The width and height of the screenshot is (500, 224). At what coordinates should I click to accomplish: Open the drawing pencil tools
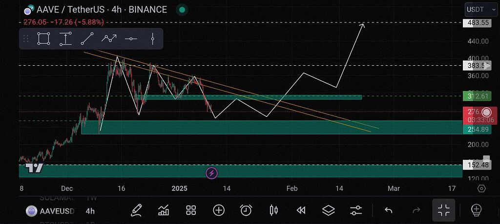click(137, 210)
